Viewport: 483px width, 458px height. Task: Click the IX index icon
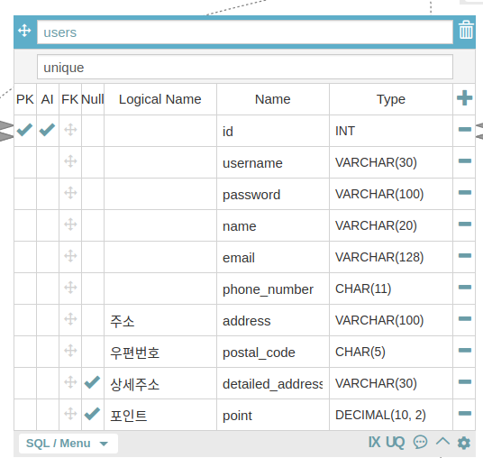click(x=375, y=443)
